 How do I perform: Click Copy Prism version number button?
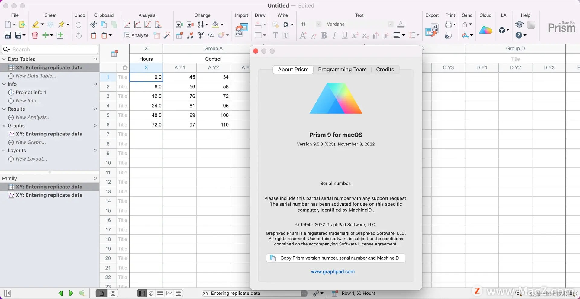336,258
